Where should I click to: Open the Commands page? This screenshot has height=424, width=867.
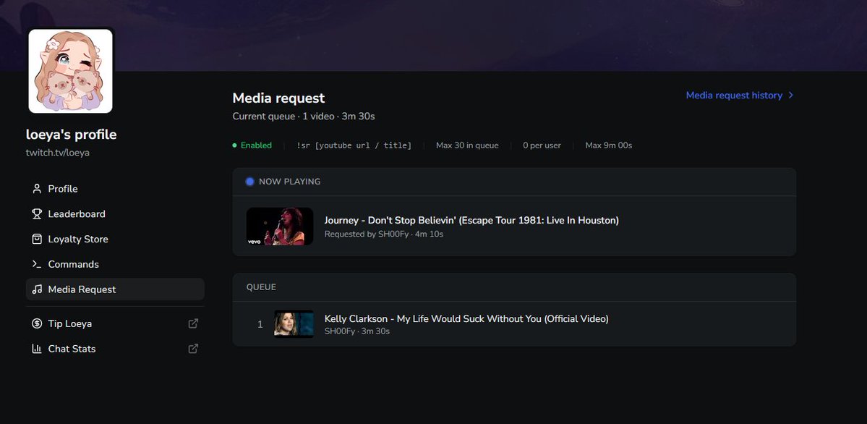[115, 264]
